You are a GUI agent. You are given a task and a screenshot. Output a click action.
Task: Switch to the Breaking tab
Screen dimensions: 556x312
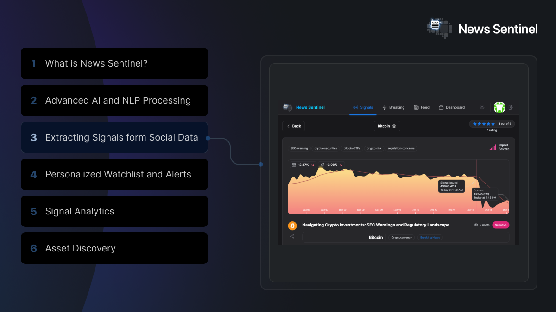tap(393, 107)
